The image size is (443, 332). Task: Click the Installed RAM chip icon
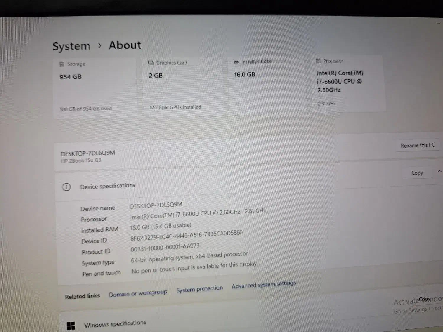236,62
